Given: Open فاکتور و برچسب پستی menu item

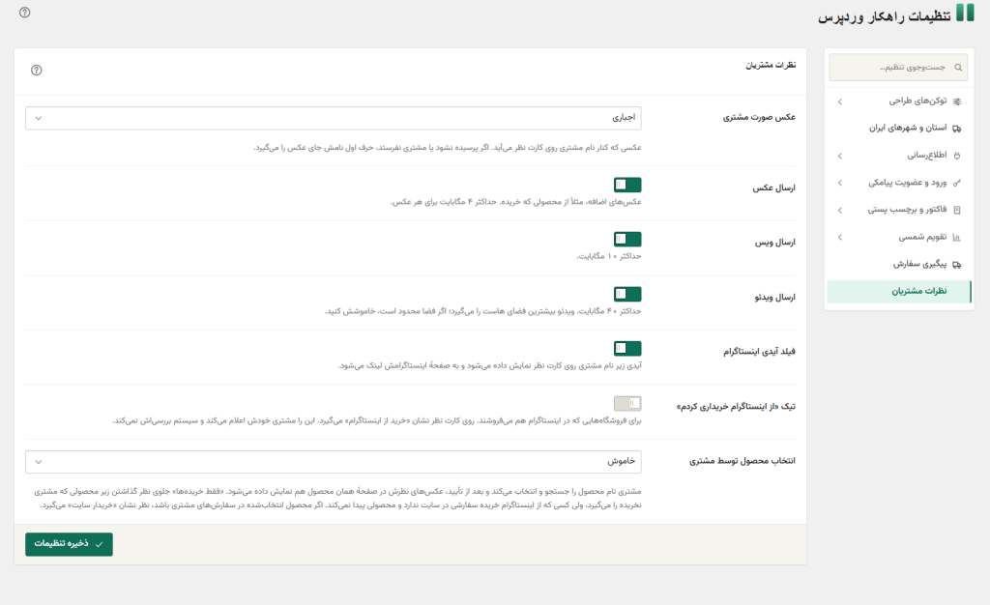Looking at the screenshot, I should point(899,210).
